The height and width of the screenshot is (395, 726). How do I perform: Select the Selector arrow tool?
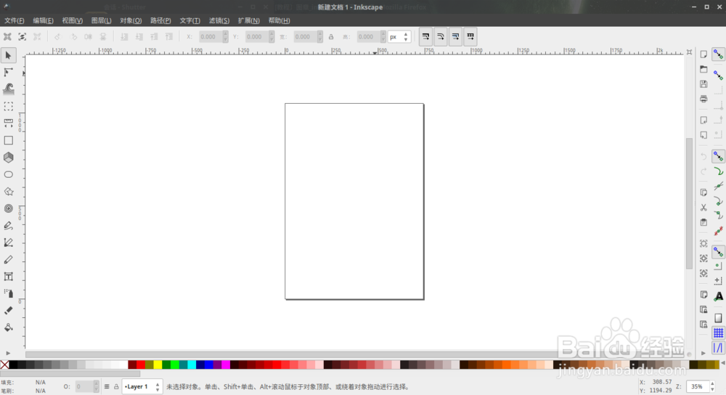pyautogui.click(x=8, y=56)
